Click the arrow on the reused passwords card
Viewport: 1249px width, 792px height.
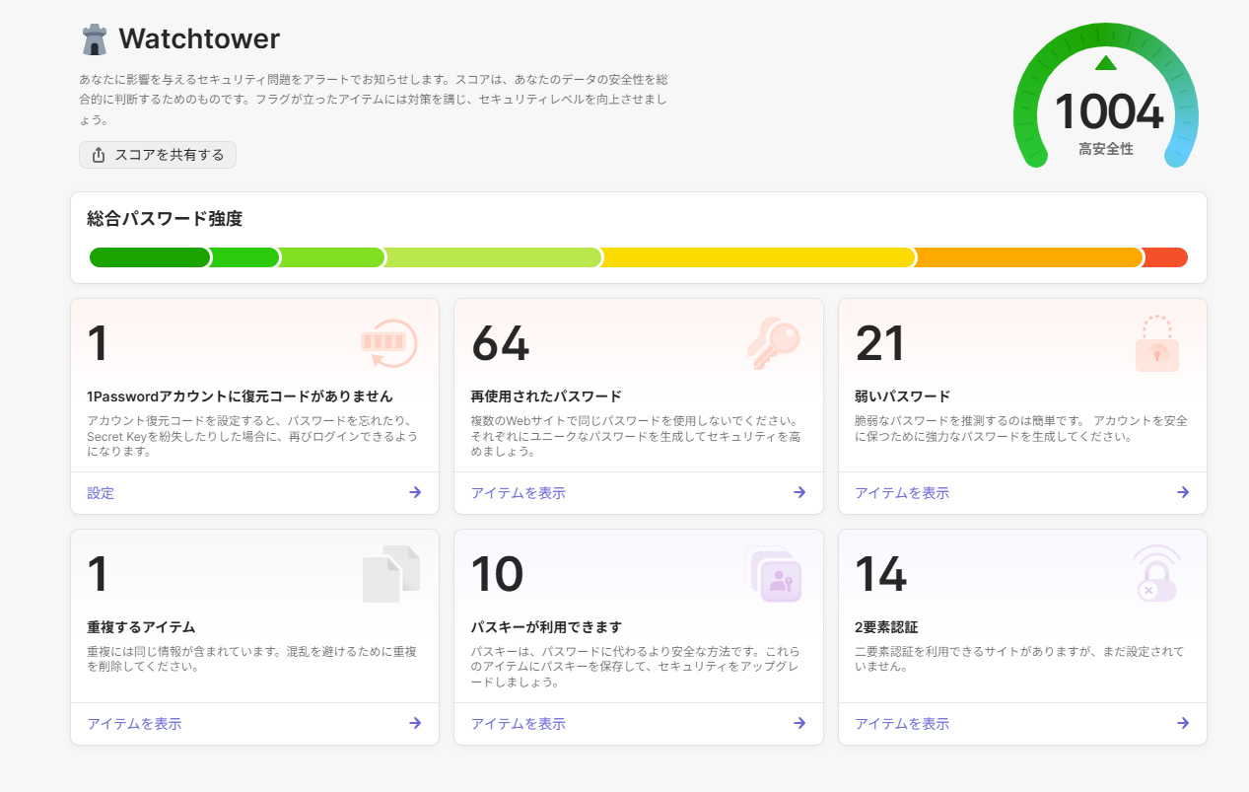tap(801, 492)
